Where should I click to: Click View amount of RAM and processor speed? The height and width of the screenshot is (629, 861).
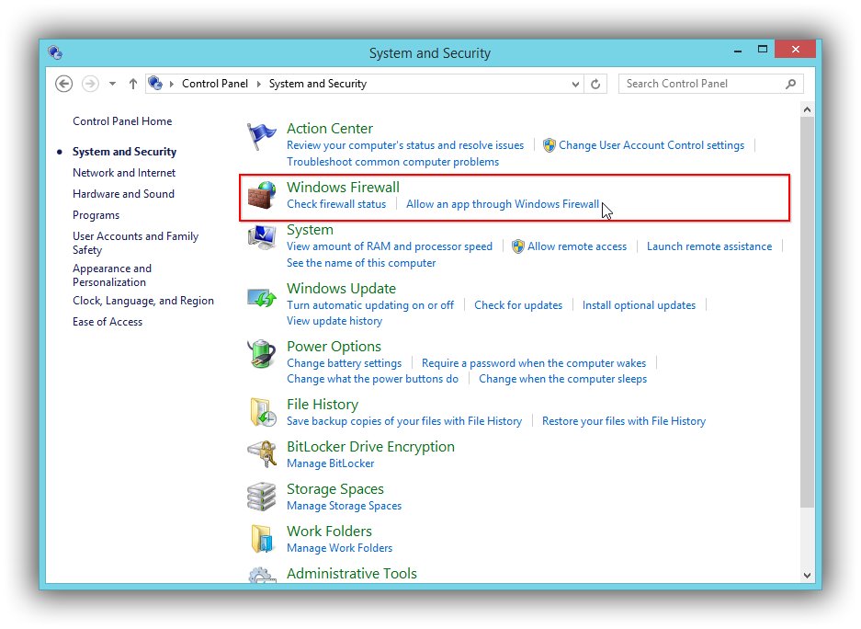coord(390,246)
